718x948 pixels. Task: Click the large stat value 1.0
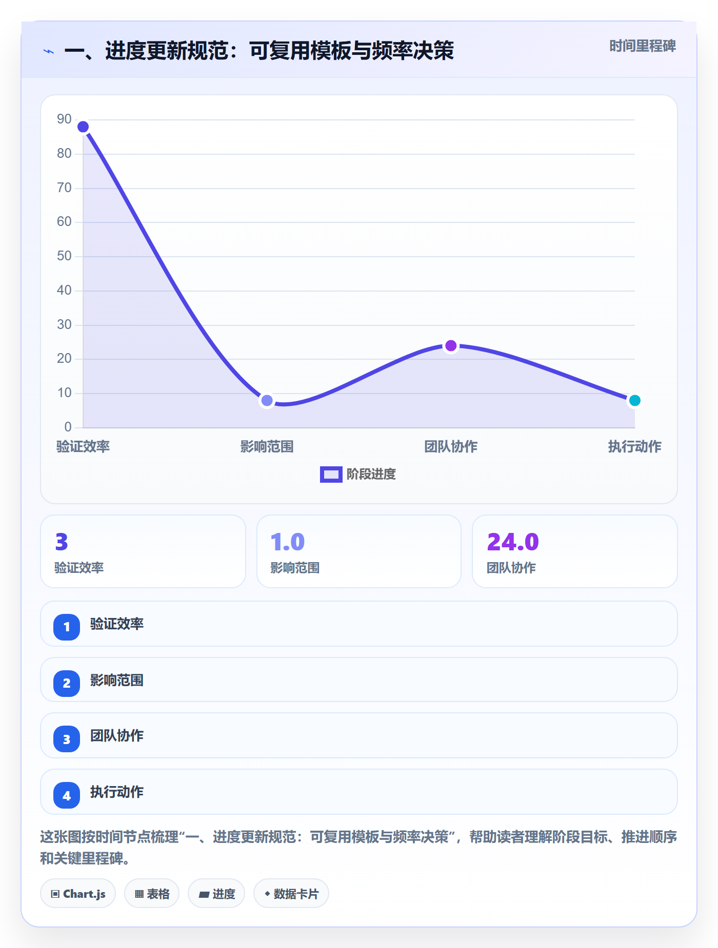coord(288,542)
